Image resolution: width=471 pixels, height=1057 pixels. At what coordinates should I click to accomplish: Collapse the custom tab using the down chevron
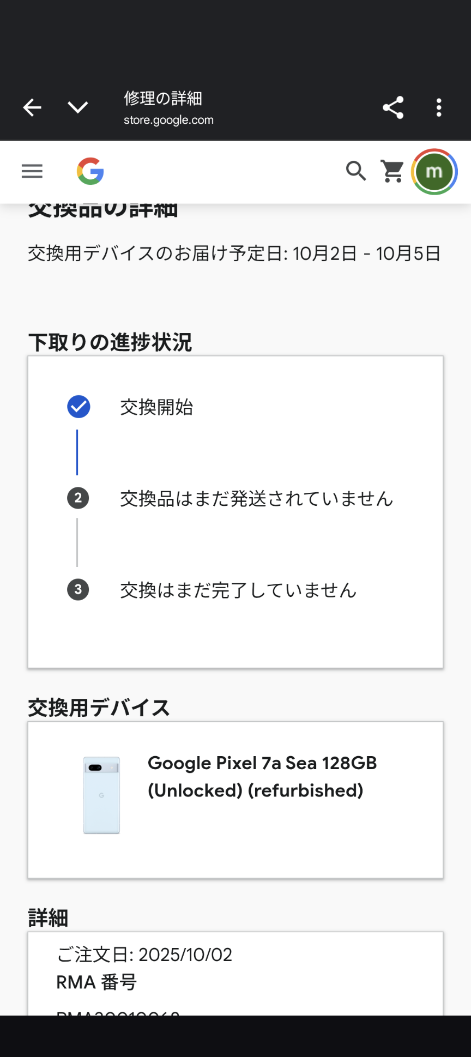(78, 107)
